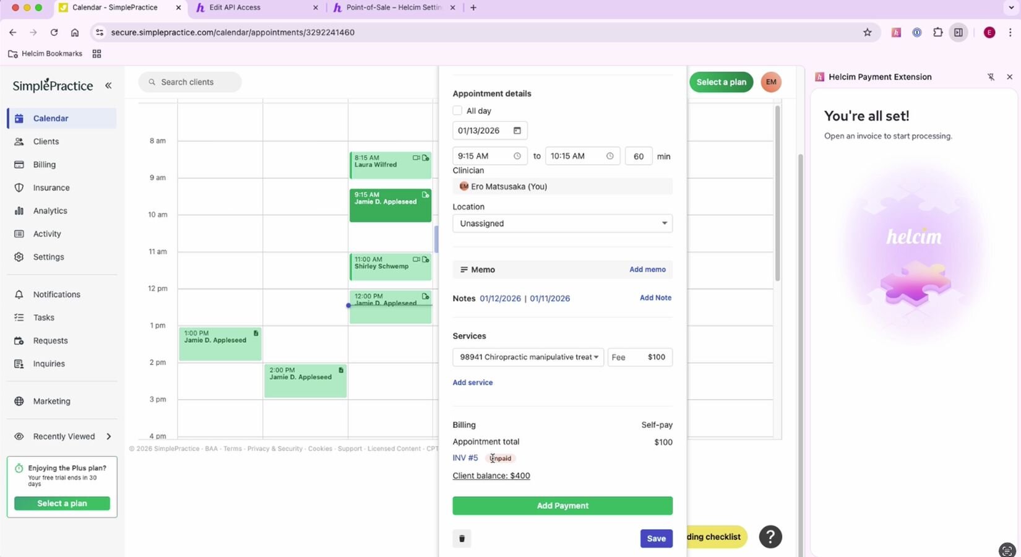Image resolution: width=1021 pixels, height=557 pixels.
Task: Open the EM profile avatar
Action: click(771, 82)
